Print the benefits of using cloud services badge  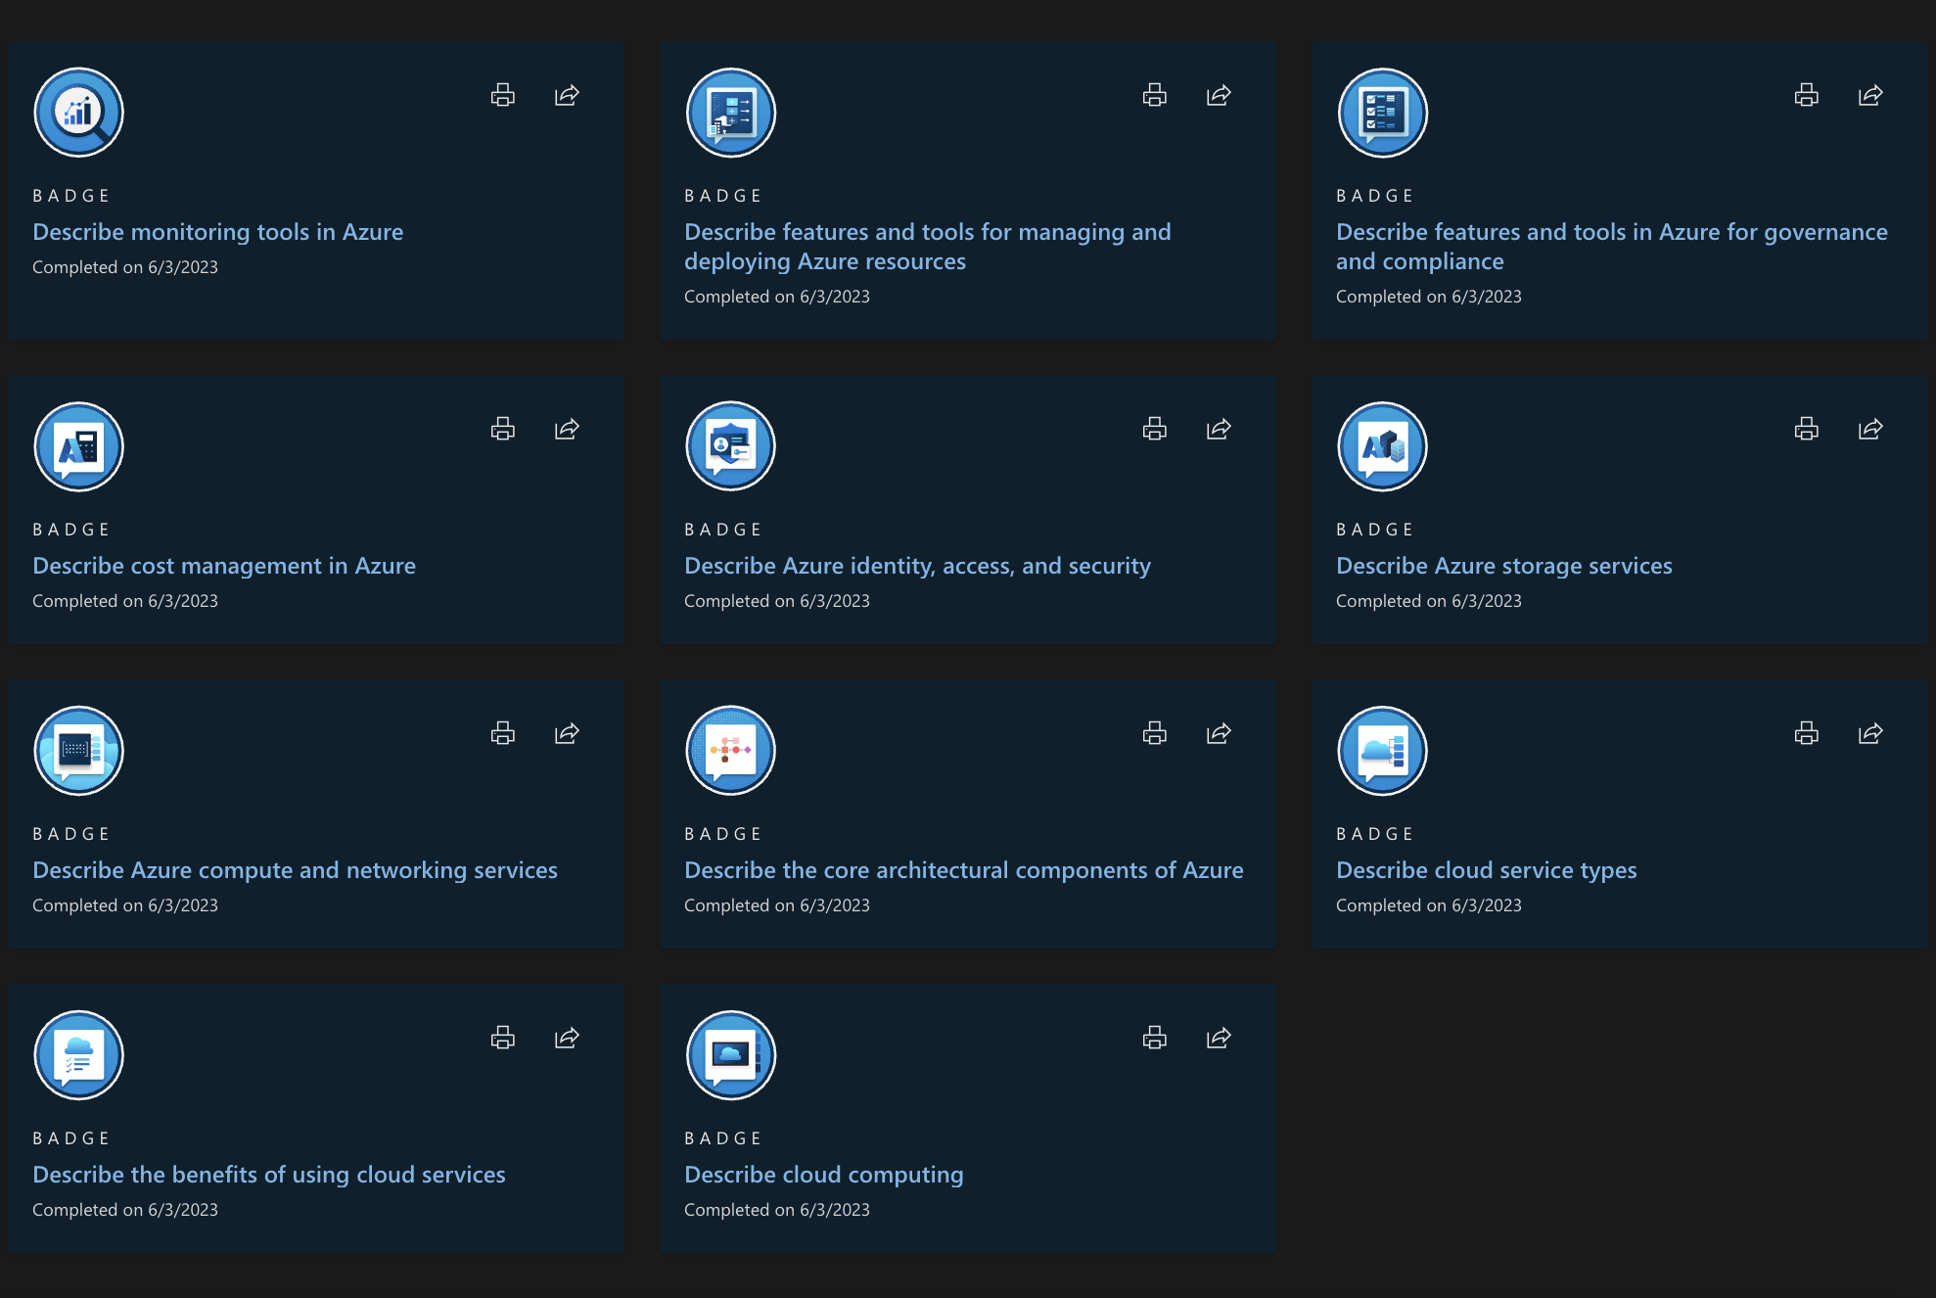[502, 1038]
